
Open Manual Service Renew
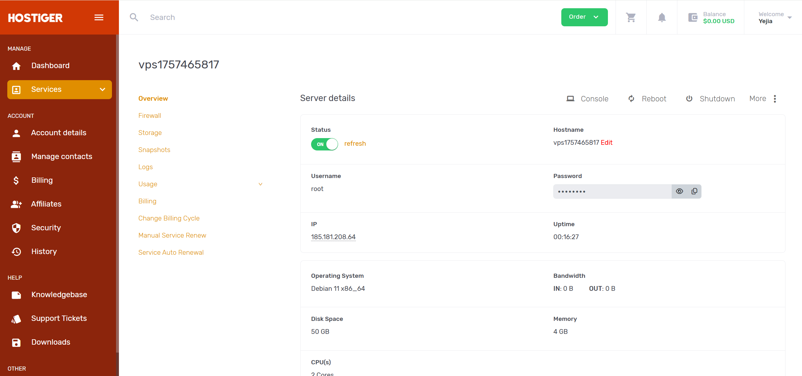click(x=172, y=235)
